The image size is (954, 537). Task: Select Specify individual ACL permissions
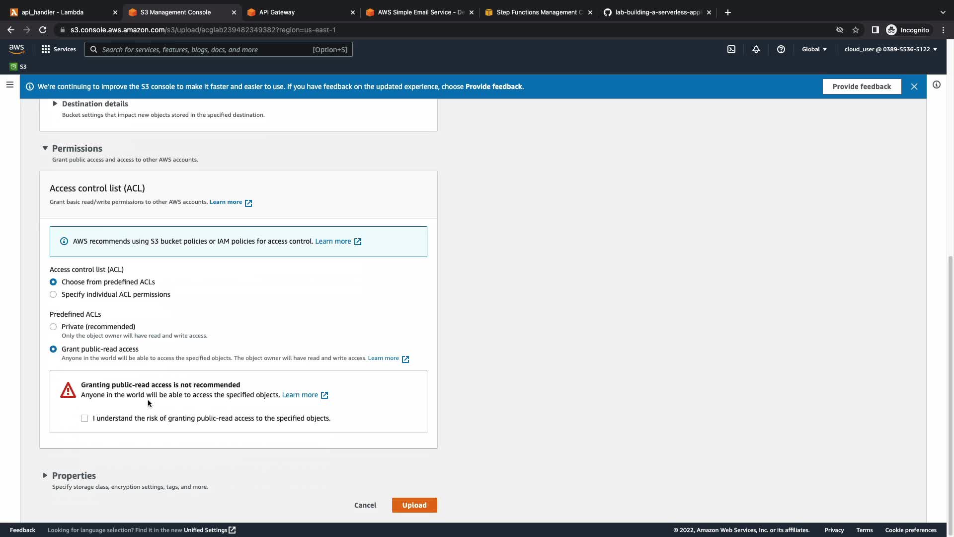click(53, 294)
